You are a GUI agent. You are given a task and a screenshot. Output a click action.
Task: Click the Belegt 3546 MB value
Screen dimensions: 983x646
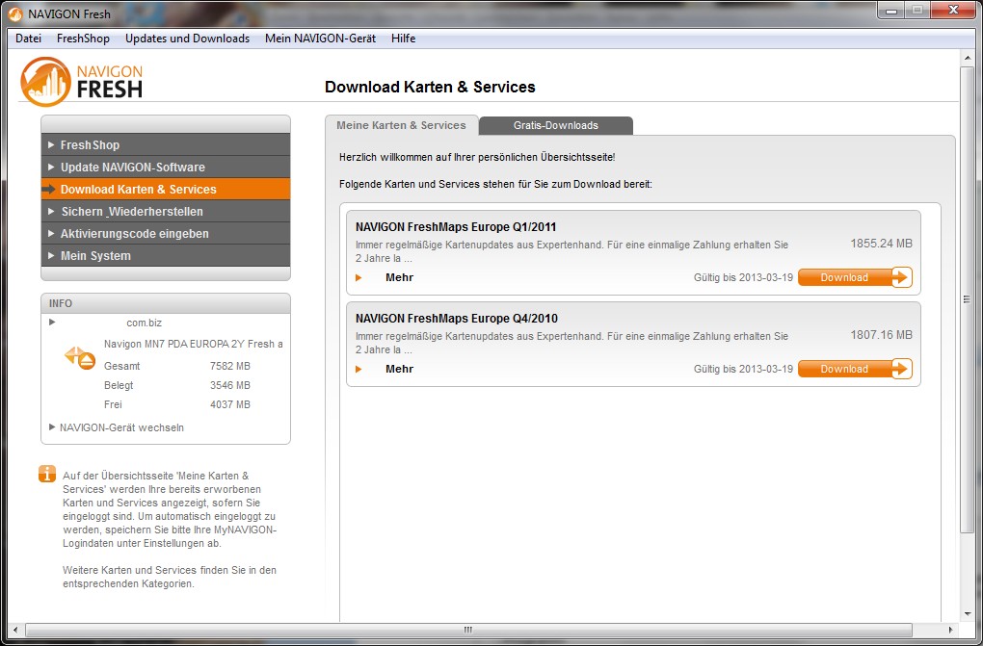(x=229, y=385)
